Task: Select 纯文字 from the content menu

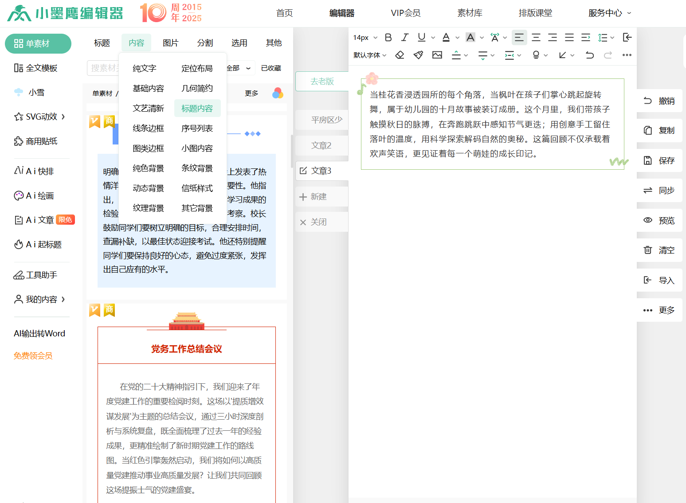Action: (x=145, y=68)
